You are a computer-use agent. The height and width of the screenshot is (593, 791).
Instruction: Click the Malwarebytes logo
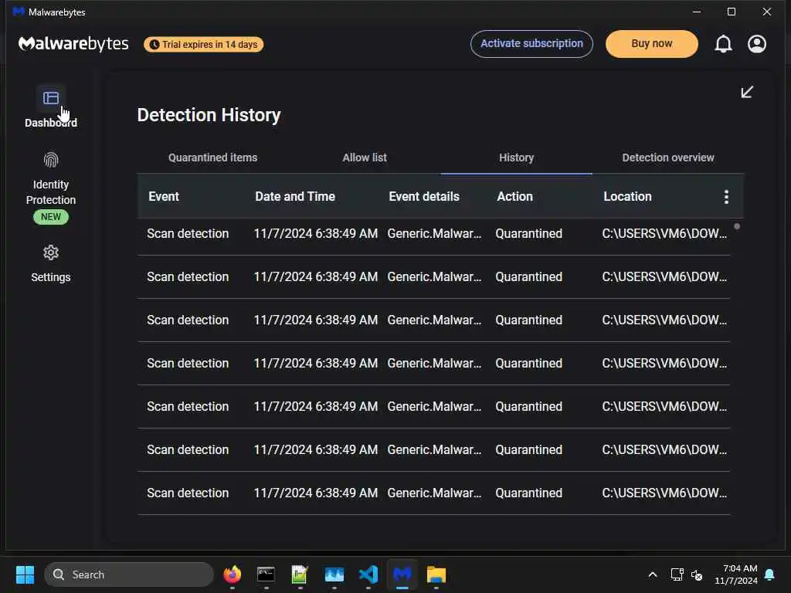tap(73, 44)
